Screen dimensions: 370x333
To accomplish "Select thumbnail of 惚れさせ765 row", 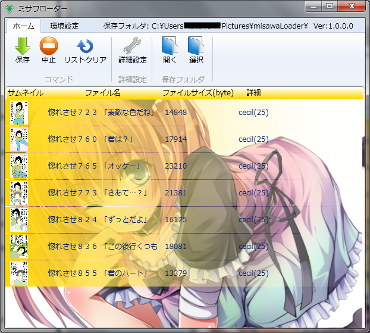I will 19,166.
